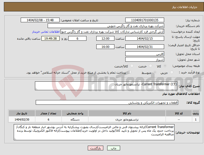204x155 pixels.
Task: Click the گروه کالا field قطعات و تجهیزات الکتریکی
Action: (x=107, y=102)
